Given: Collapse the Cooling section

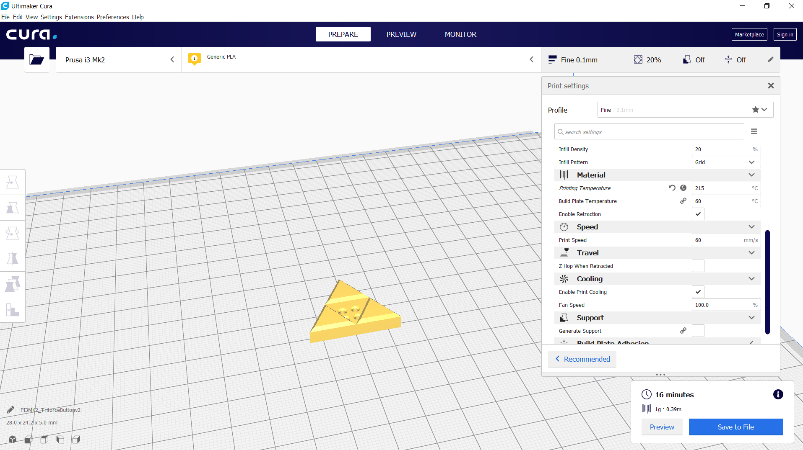Looking at the screenshot, I should coord(657,279).
